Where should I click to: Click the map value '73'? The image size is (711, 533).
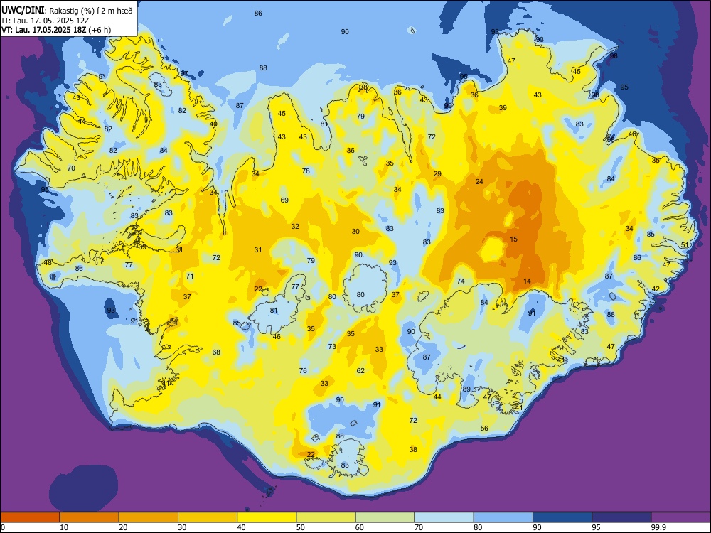(332, 346)
